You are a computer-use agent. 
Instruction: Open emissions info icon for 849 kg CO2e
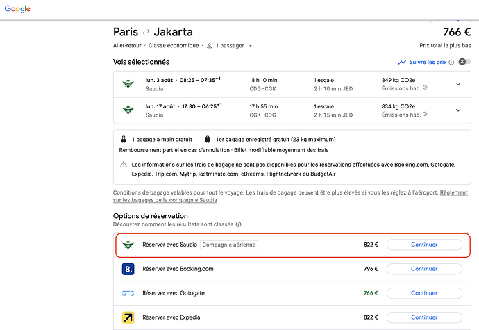click(x=425, y=88)
